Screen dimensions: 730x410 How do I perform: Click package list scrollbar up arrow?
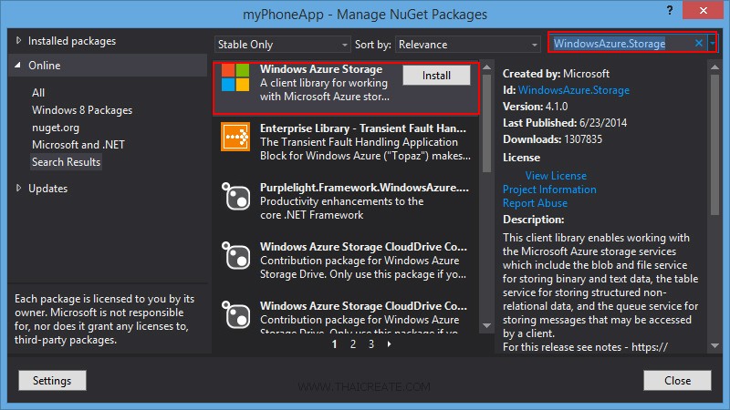click(x=487, y=67)
